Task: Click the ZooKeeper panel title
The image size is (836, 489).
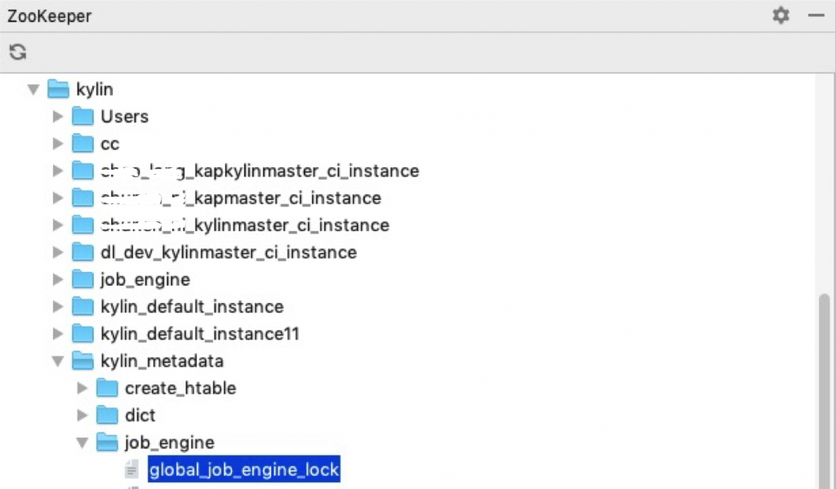Action: pyautogui.click(x=50, y=16)
